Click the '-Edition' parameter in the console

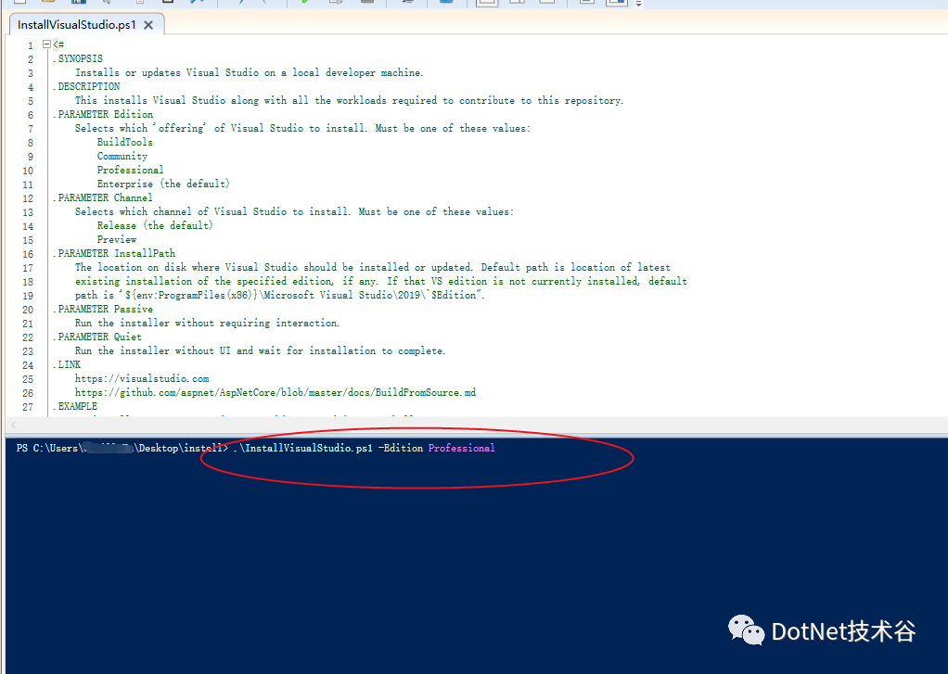401,448
